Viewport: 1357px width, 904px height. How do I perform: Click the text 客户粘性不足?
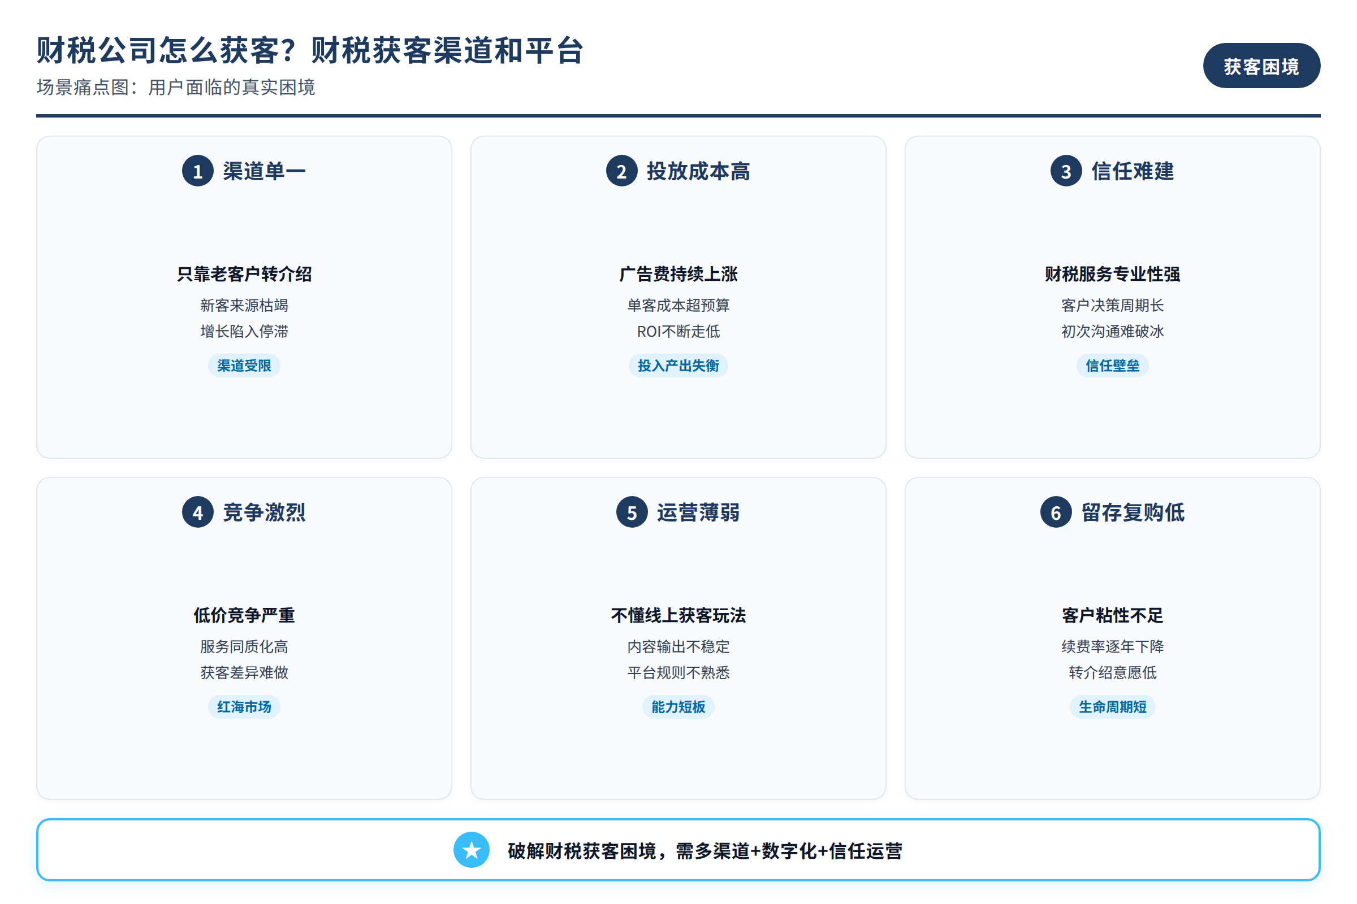1112,615
